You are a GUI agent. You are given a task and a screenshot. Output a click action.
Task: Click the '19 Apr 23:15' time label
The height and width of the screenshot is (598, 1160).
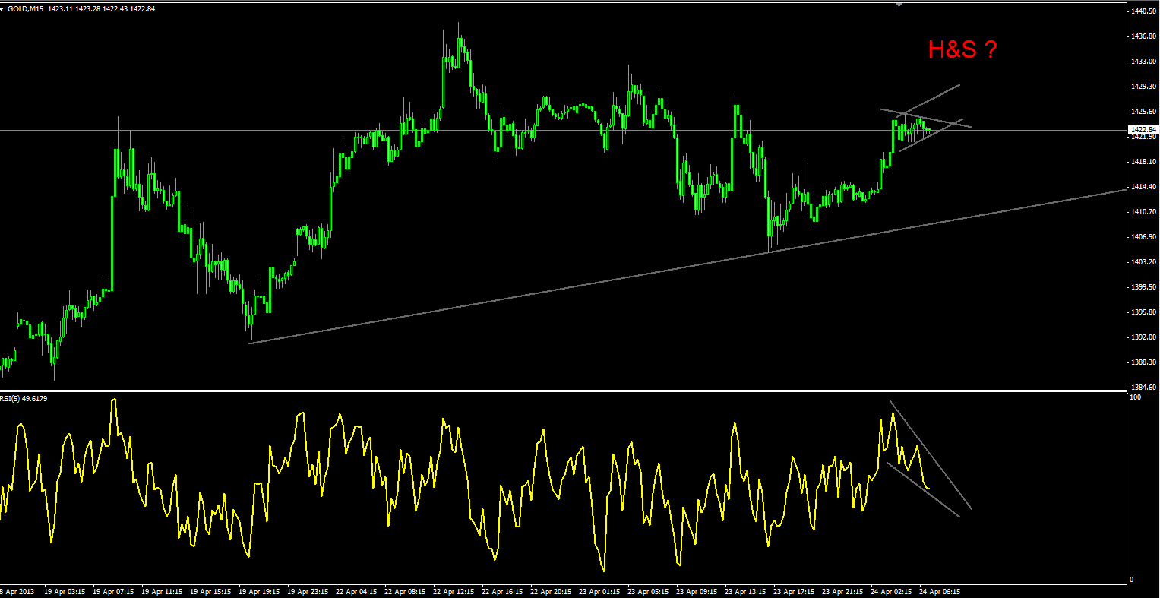(x=308, y=591)
